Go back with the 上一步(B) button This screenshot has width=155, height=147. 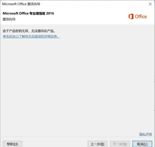coord(97,144)
